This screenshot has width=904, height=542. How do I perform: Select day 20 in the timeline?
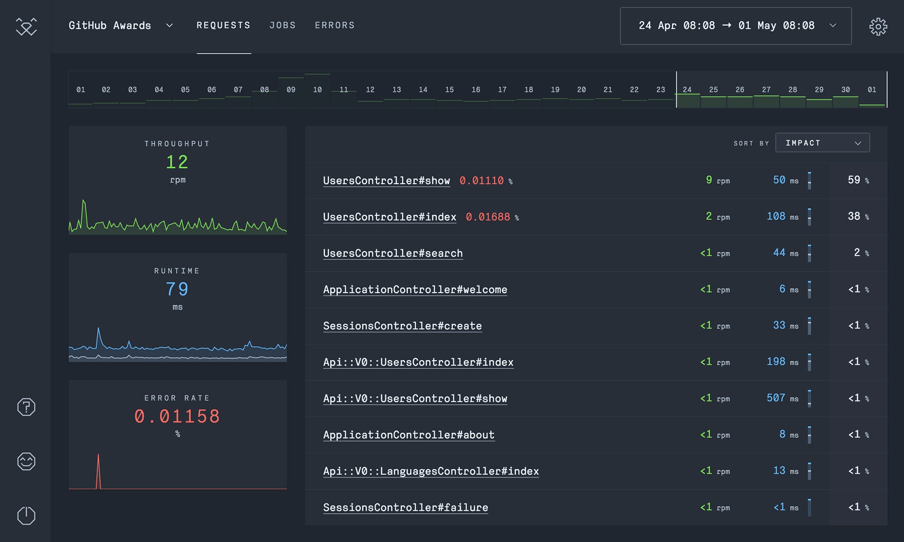tap(582, 90)
